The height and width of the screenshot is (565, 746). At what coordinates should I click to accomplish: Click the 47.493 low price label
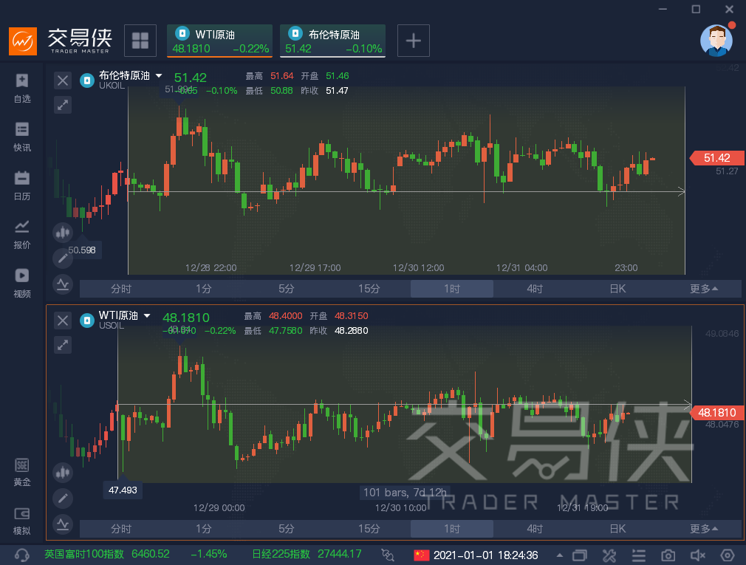pos(123,490)
